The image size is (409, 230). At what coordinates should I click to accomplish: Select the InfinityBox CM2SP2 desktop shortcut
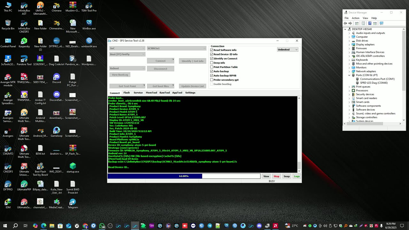(x=24, y=26)
